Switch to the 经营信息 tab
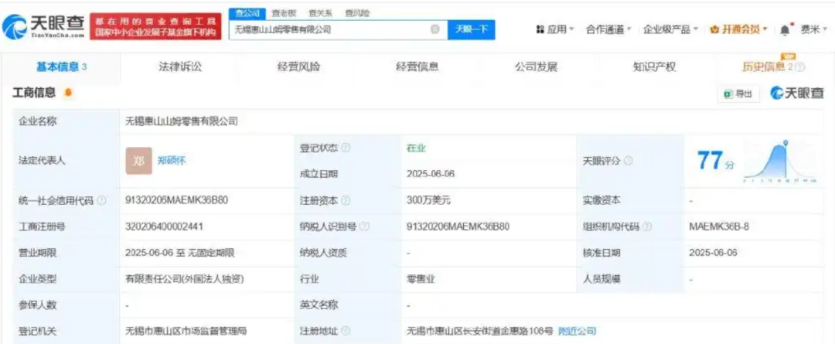The image size is (835, 344). pos(417,67)
